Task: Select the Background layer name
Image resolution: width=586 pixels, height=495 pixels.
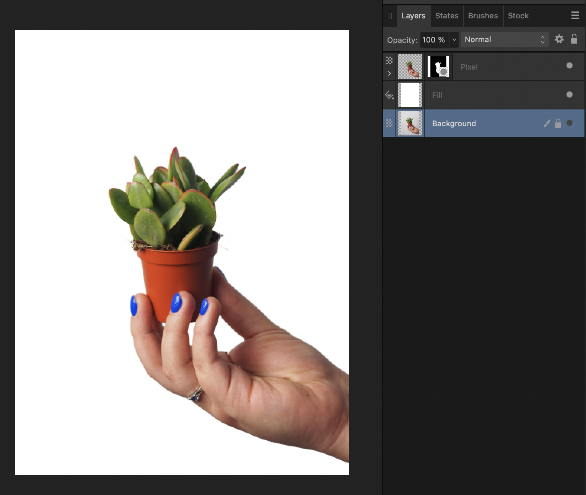Action: pyautogui.click(x=454, y=124)
